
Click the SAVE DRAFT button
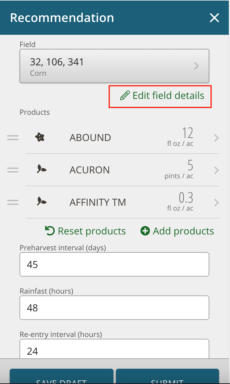61,376
